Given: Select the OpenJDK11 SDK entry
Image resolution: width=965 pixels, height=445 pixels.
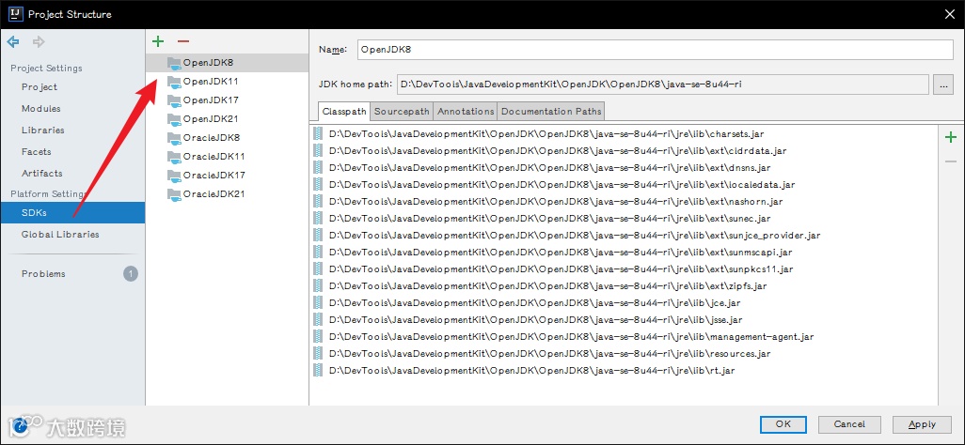Looking at the screenshot, I should [227, 81].
